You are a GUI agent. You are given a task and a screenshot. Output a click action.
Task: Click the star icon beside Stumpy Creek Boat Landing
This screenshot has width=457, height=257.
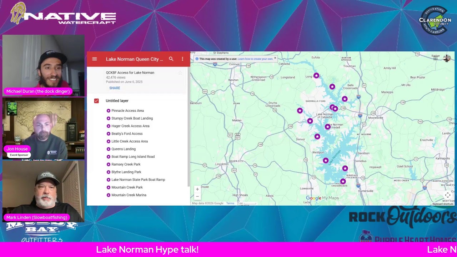(109, 119)
